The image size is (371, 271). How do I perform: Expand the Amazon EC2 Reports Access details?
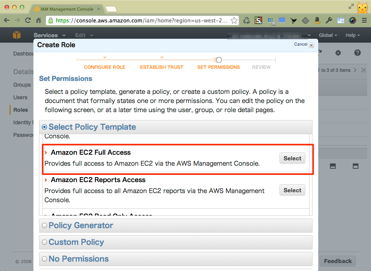46,180
